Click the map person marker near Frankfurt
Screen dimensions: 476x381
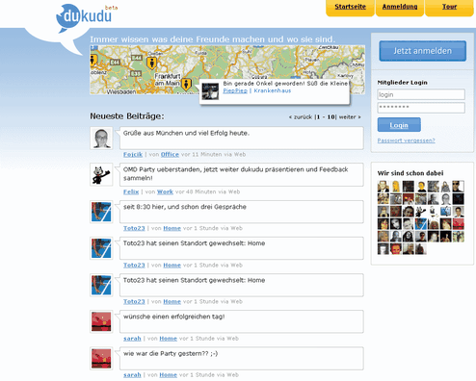pos(186,85)
